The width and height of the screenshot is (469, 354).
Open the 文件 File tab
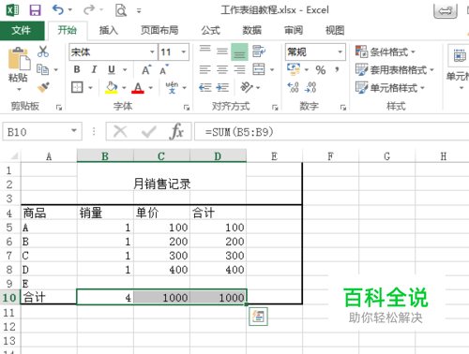point(22,30)
